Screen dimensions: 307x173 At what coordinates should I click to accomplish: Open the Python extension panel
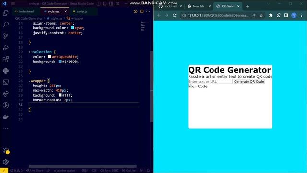click(6, 71)
